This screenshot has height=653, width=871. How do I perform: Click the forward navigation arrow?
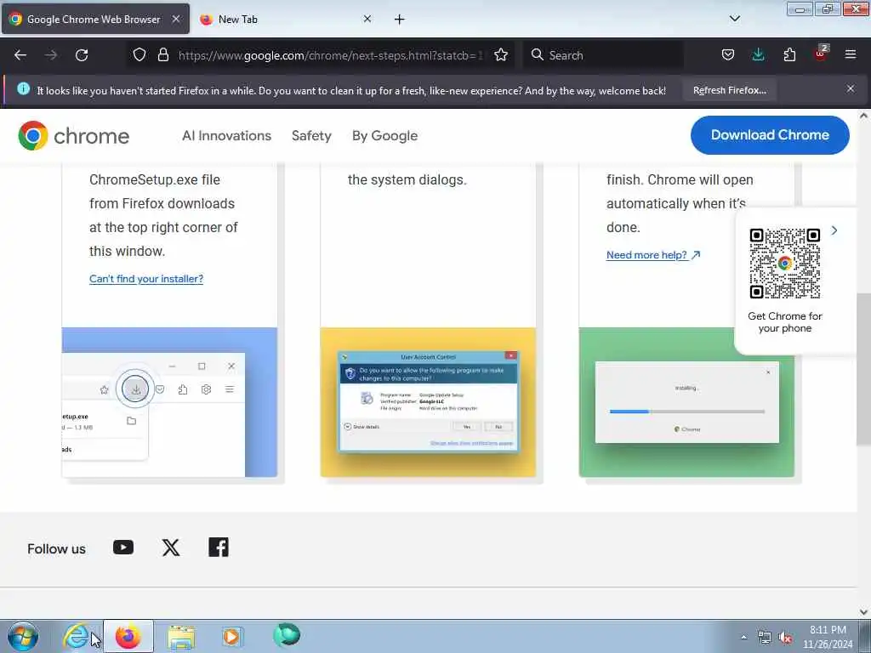click(x=51, y=55)
